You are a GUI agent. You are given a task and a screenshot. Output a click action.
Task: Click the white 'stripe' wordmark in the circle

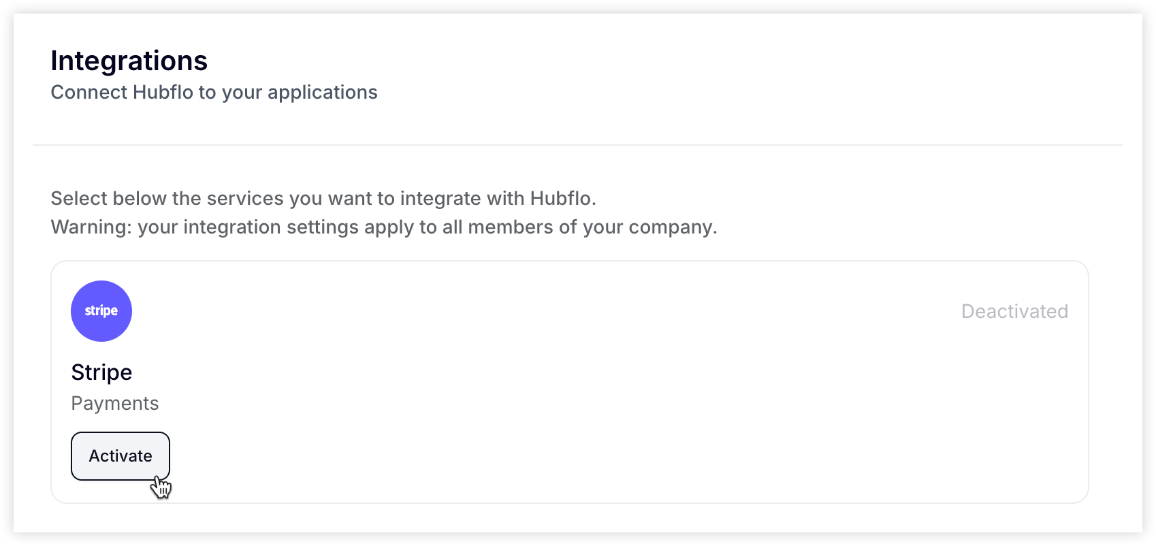pos(101,311)
